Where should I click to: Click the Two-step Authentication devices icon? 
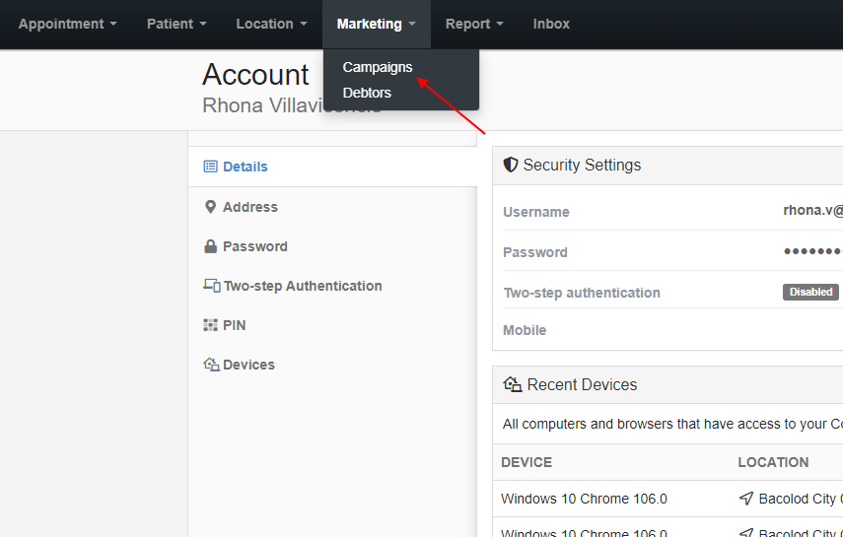coord(211,286)
